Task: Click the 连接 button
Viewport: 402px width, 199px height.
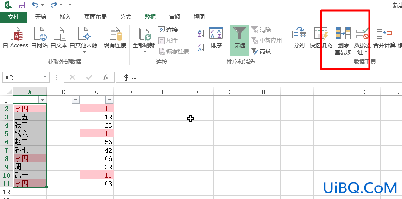Action: point(168,30)
